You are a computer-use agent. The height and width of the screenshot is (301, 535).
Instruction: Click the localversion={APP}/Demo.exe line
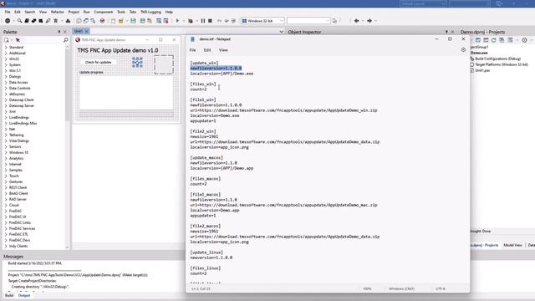[x=222, y=74]
